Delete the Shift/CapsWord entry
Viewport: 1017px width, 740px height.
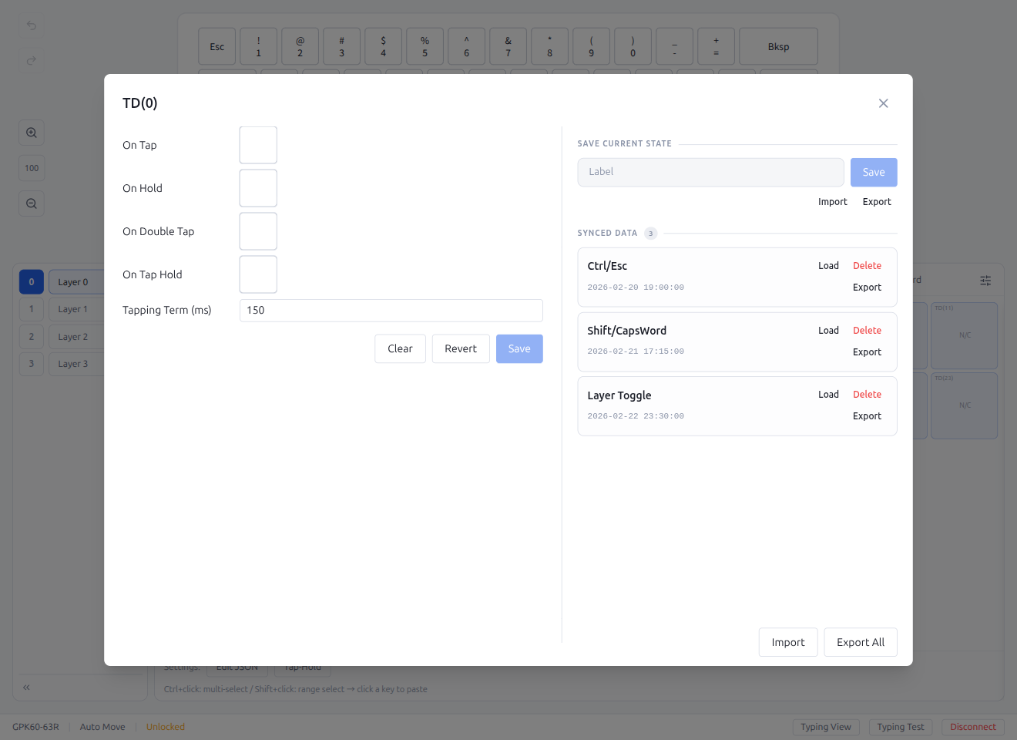point(867,330)
